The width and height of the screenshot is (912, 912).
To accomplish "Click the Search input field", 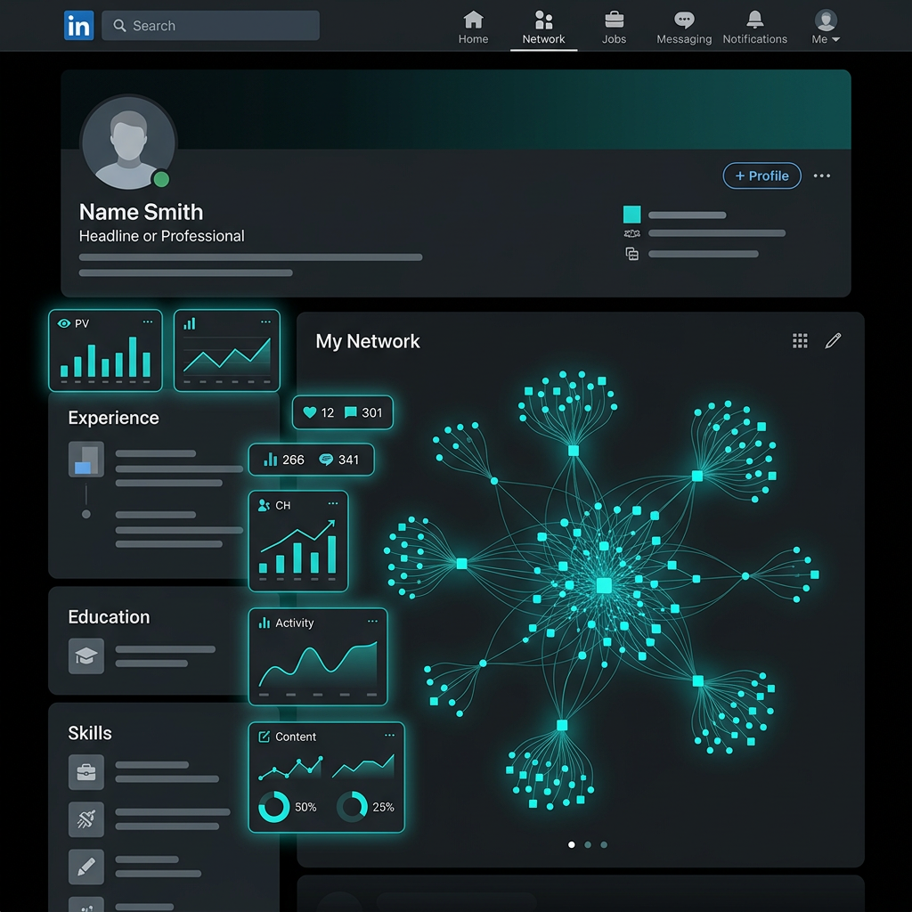I will 211,25.
